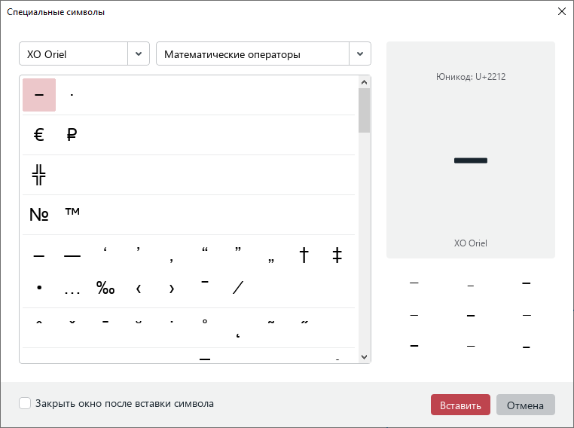The width and height of the screenshot is (574, 428).
Task: Close the Специальные символы dialog
Action: click(561, 11)
